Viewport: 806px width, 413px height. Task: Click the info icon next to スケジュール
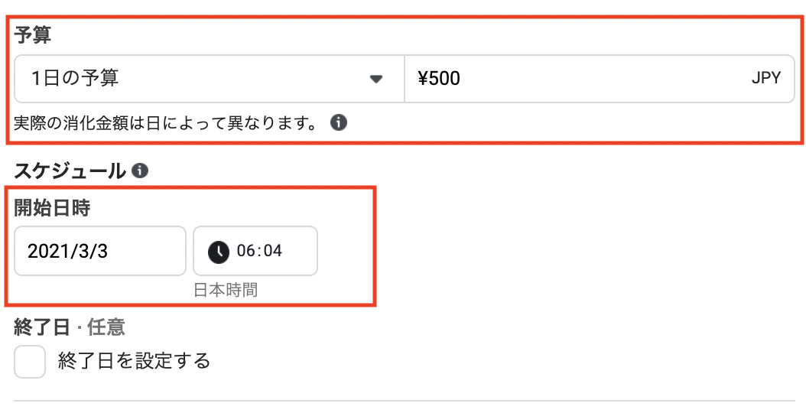[139, 171]
